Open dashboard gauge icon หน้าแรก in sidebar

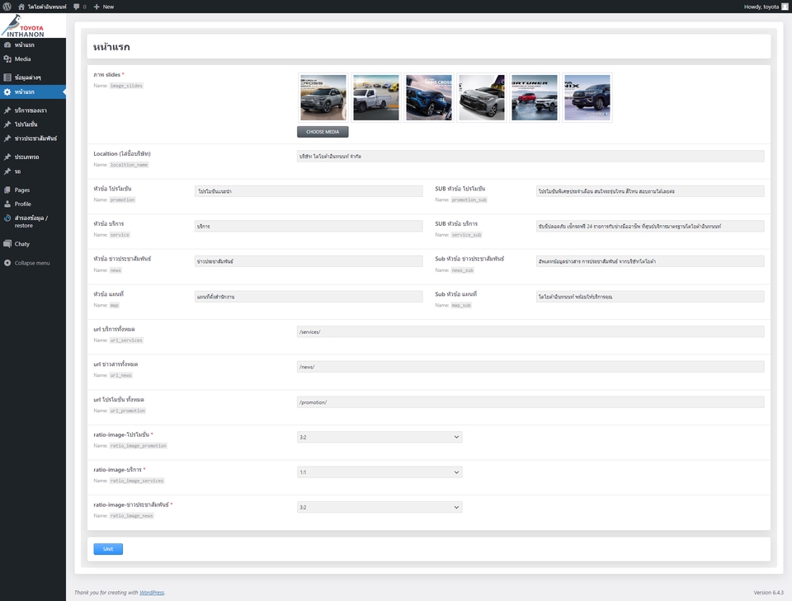click(7, 45)
